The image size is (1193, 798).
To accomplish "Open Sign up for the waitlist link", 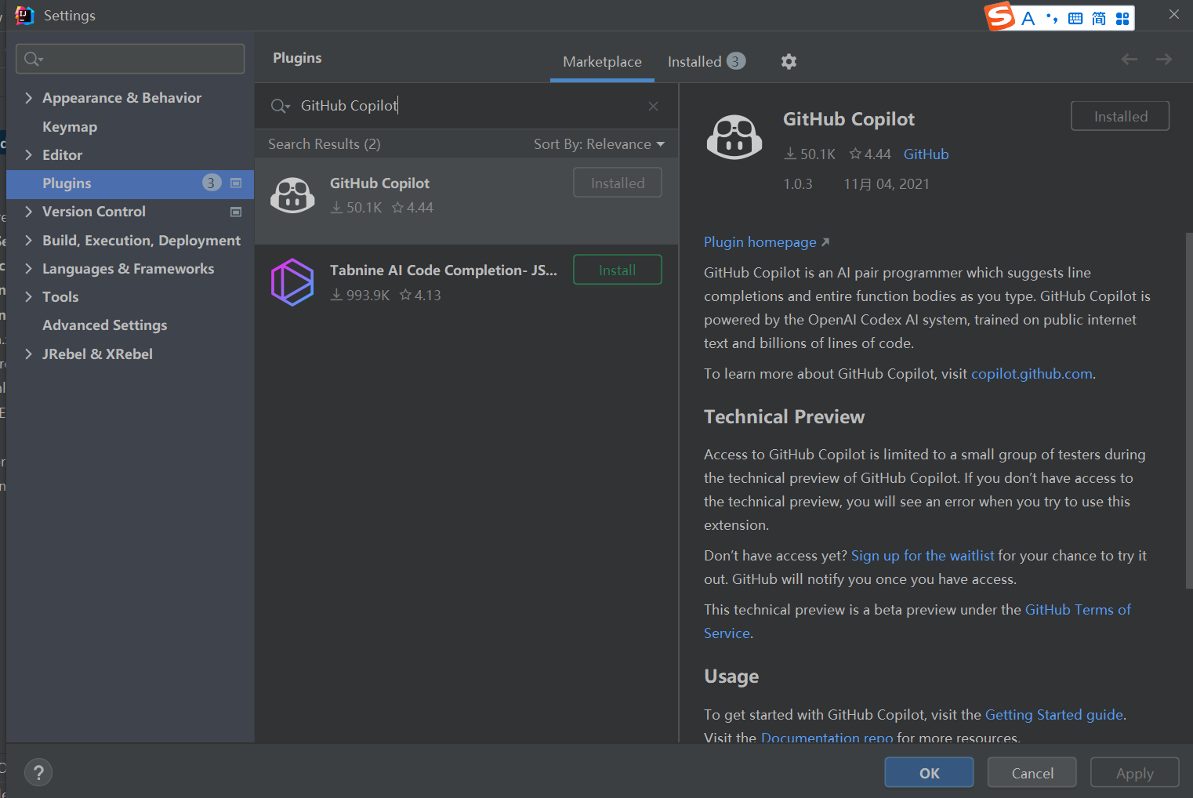I will [923, 556].
